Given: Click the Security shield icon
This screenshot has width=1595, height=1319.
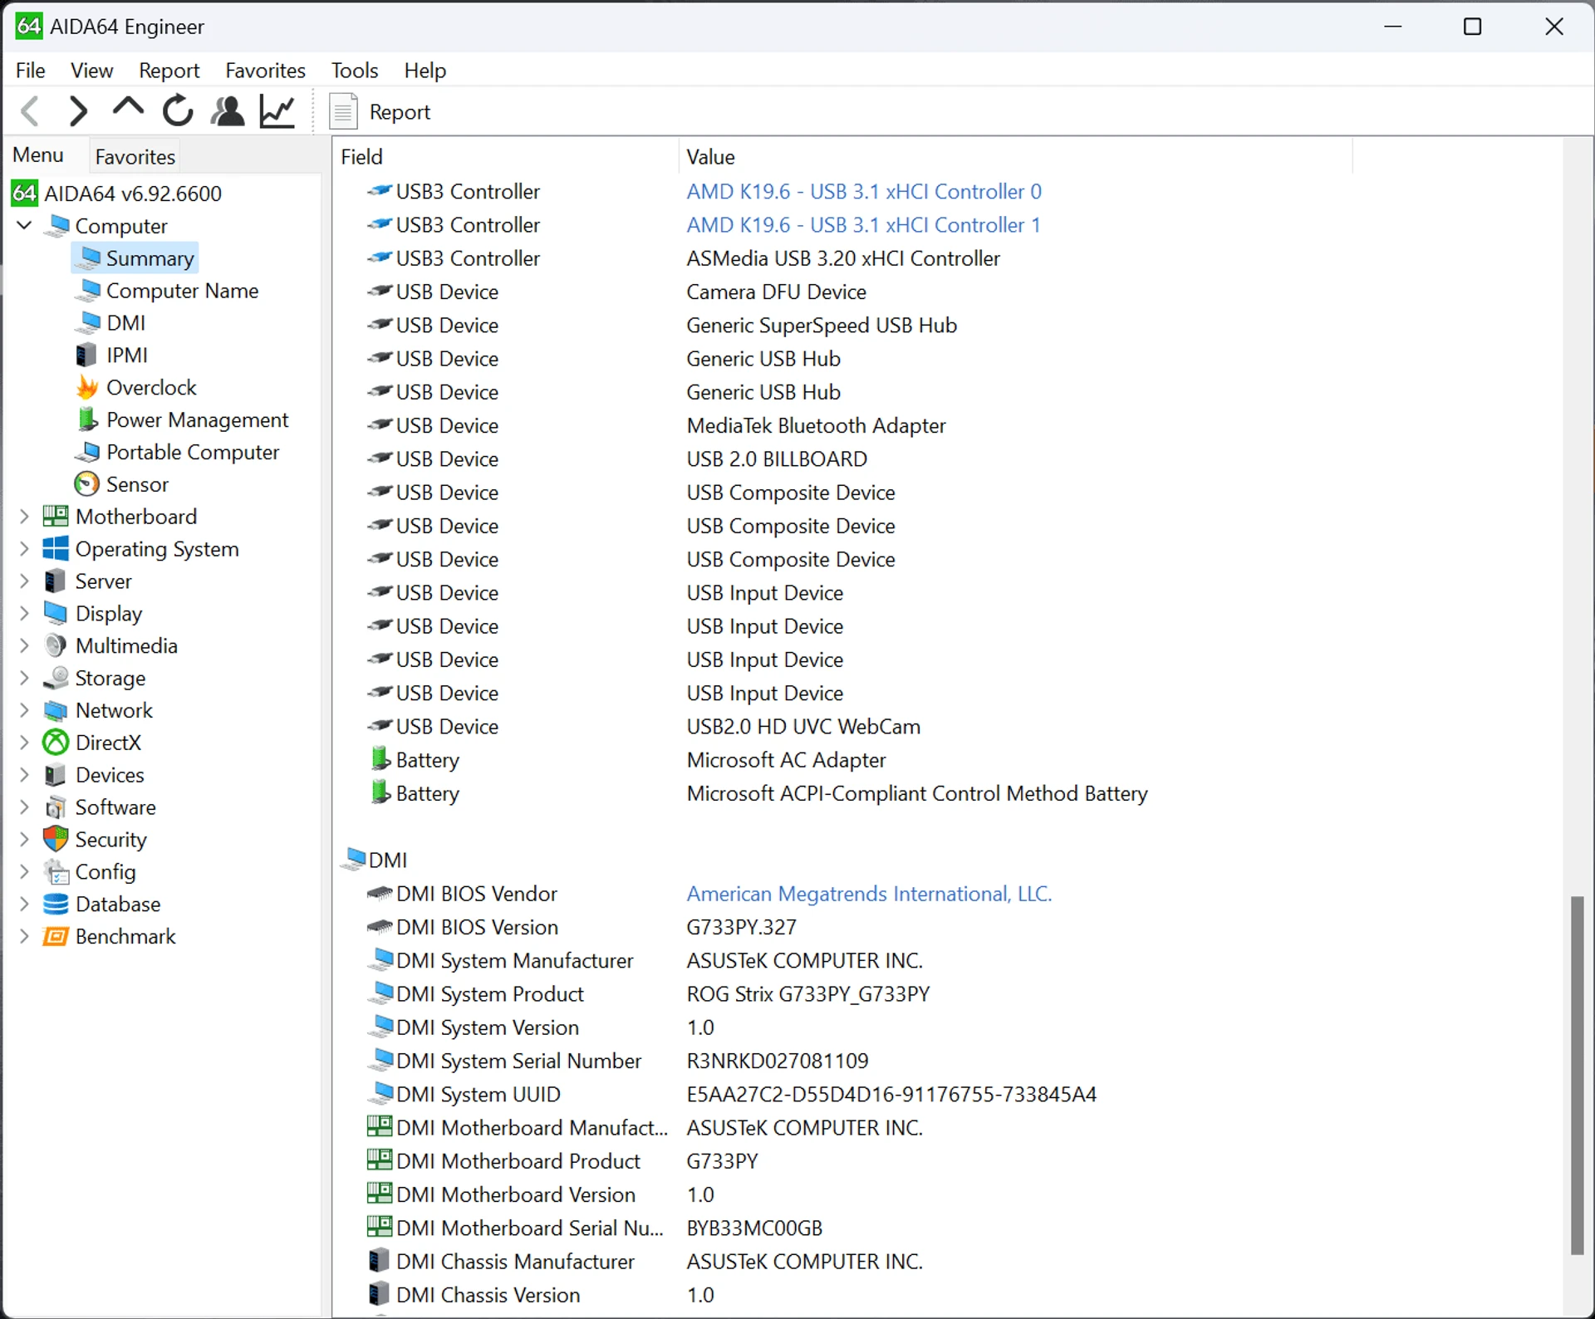Looking at the screenshot, I should [x=56, y=839].
